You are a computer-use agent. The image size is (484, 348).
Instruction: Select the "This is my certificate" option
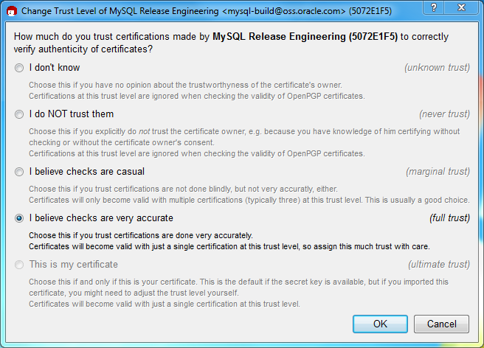(x=19, y=265)
